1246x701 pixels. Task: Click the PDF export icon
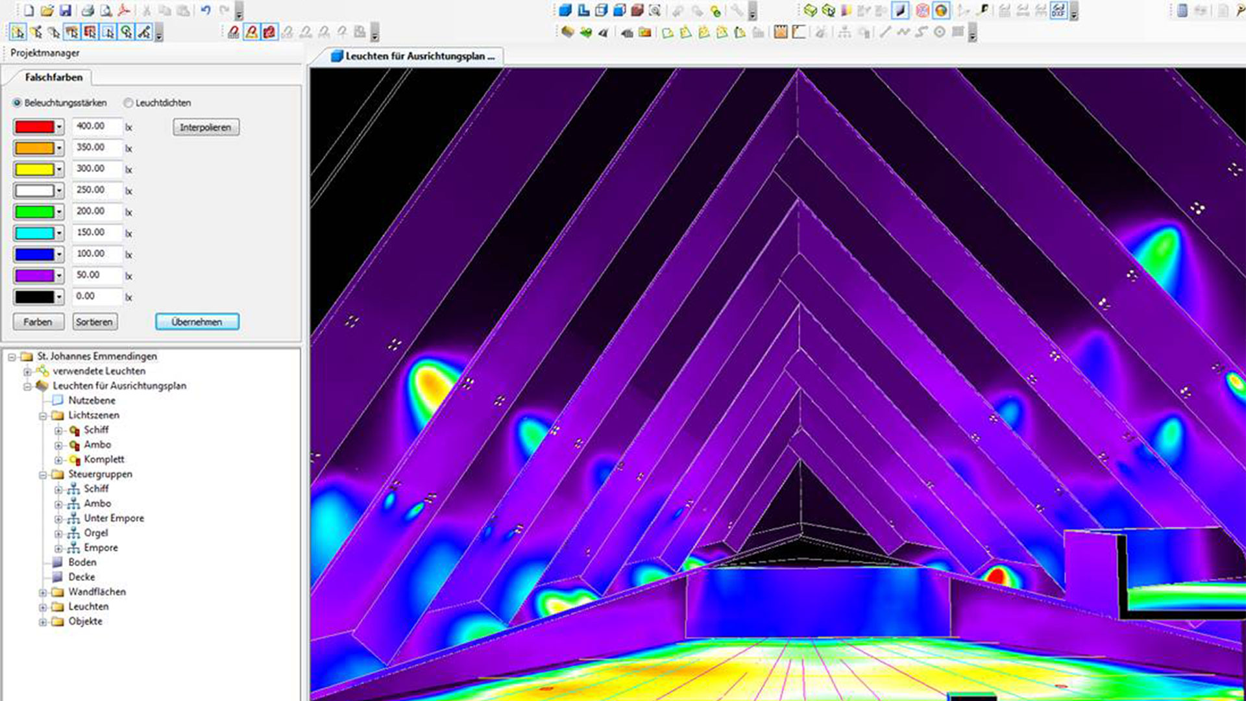(x=123, y=10)
